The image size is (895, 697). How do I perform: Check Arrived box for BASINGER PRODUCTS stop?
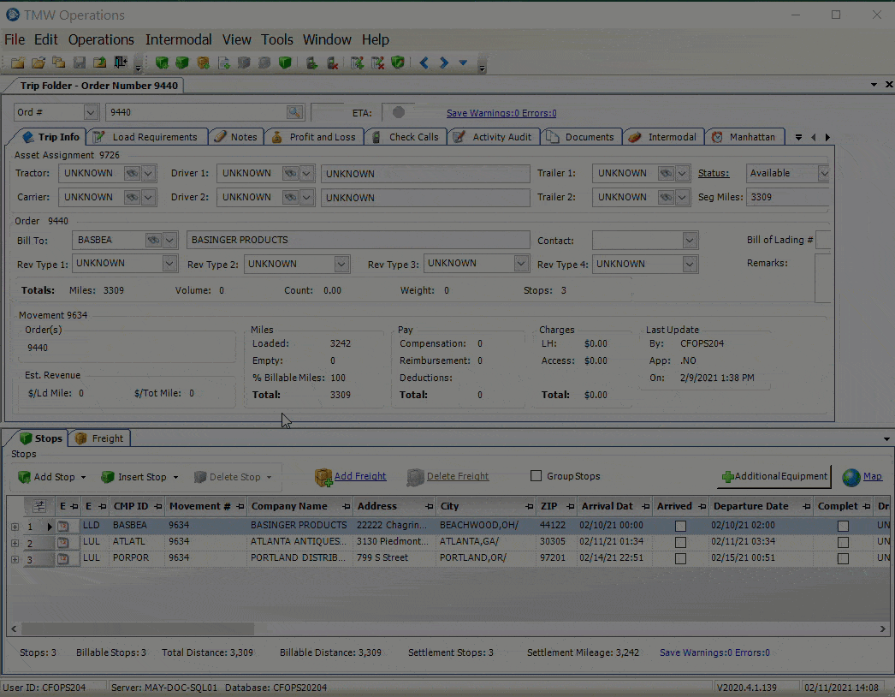tap(680, 526)
